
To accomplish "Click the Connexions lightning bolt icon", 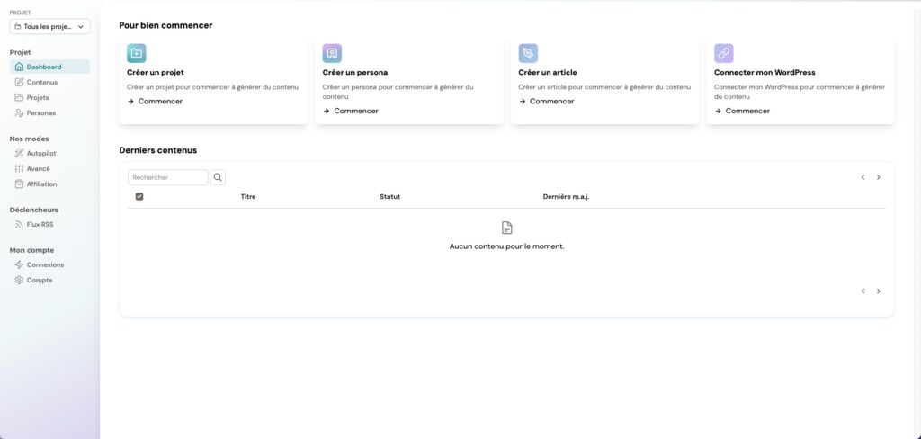I will point(20,265).
